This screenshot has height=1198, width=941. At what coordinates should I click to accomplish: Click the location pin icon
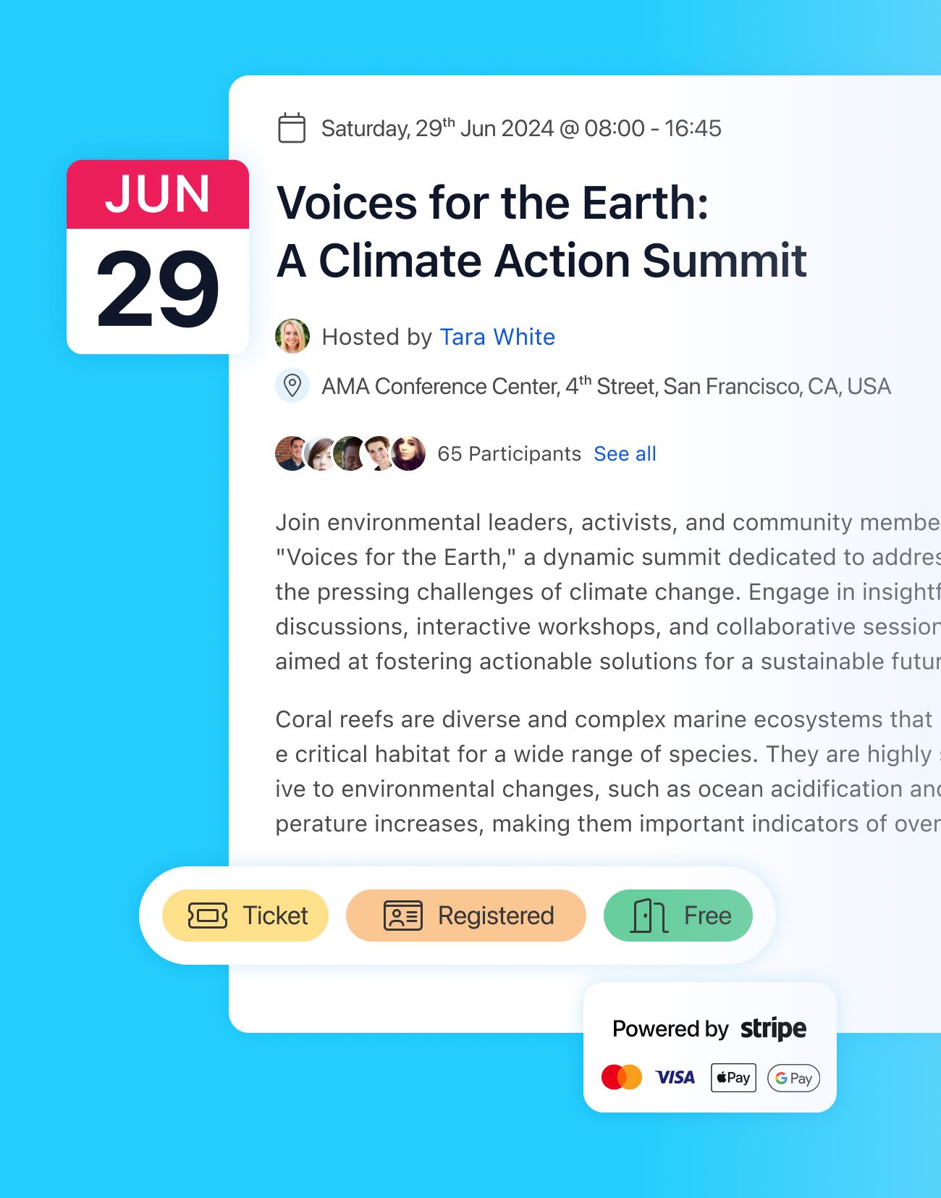click(292, 385)
